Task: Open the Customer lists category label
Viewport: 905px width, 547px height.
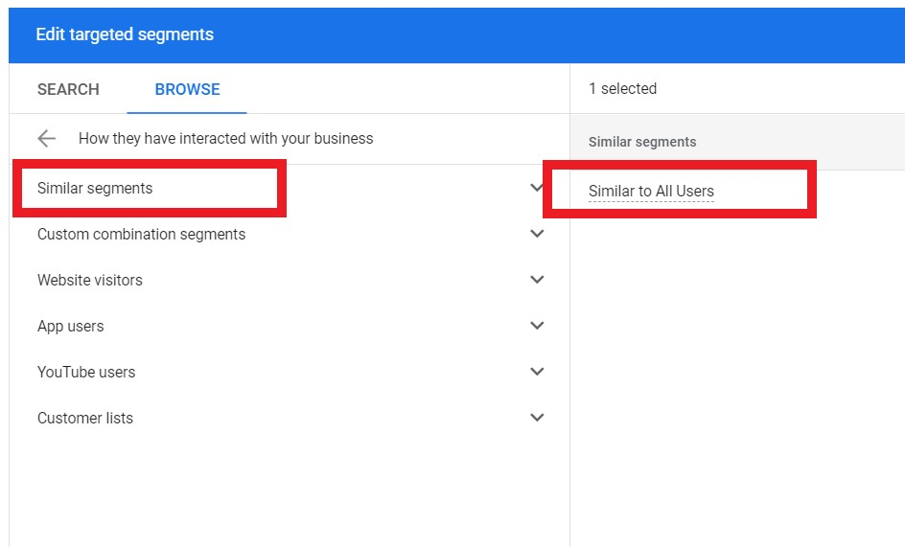Action: coord(84,418)
